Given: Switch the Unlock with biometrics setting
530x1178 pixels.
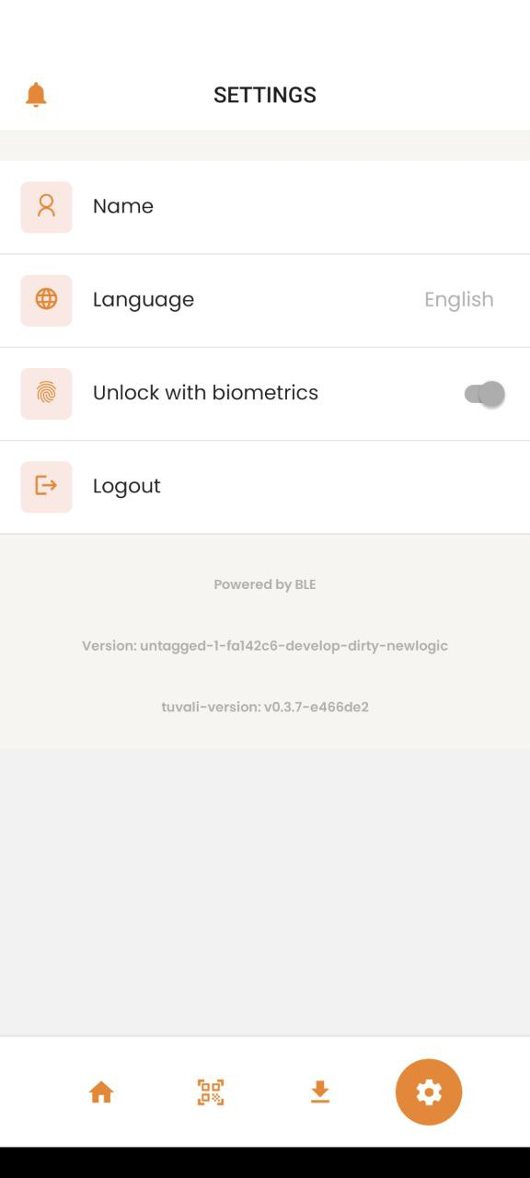Looking at the screenshot, I should [x=482, y=393].
